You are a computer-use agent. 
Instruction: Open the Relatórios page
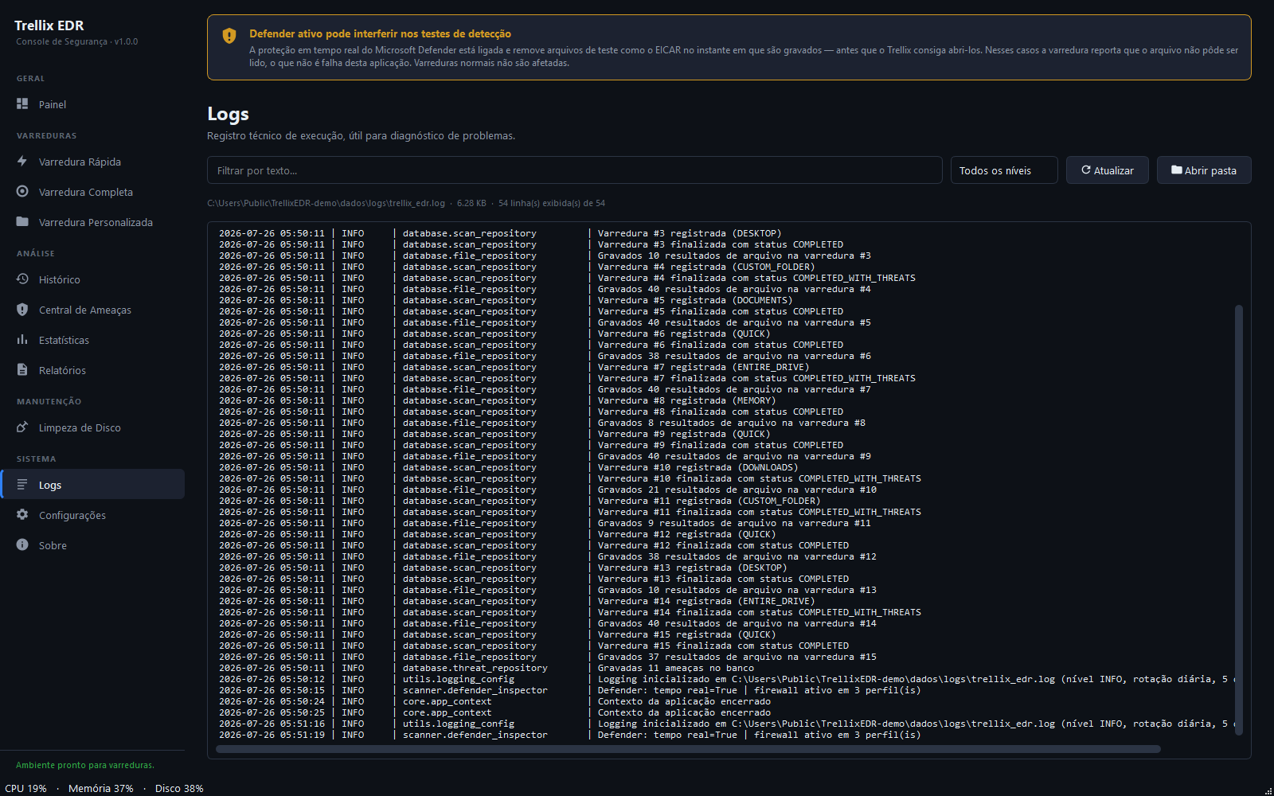pyautogui.click(x=92, y=370)
